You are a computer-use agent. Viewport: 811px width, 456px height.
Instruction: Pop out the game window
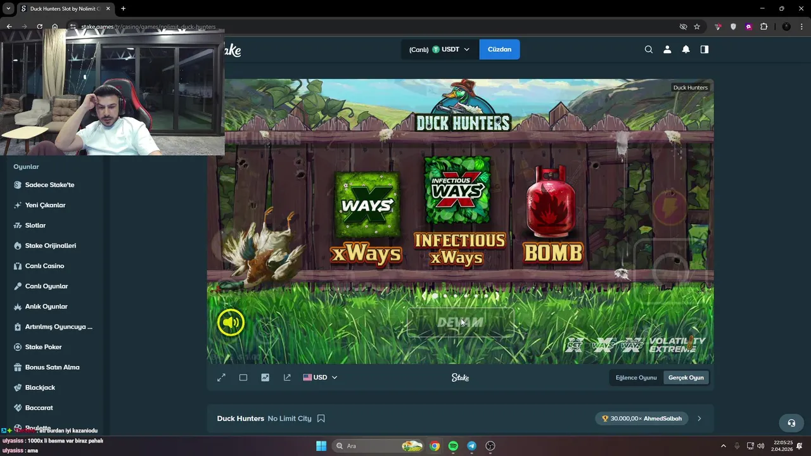(x=287, y=377)
